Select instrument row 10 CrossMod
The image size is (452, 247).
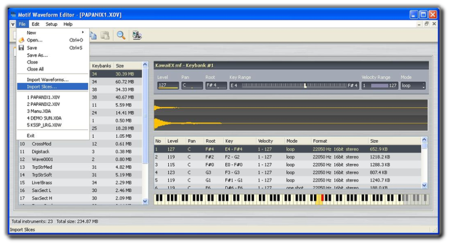(80, 144)
